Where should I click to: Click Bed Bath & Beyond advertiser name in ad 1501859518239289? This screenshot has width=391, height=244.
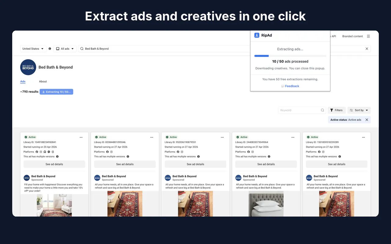(326, 176)
